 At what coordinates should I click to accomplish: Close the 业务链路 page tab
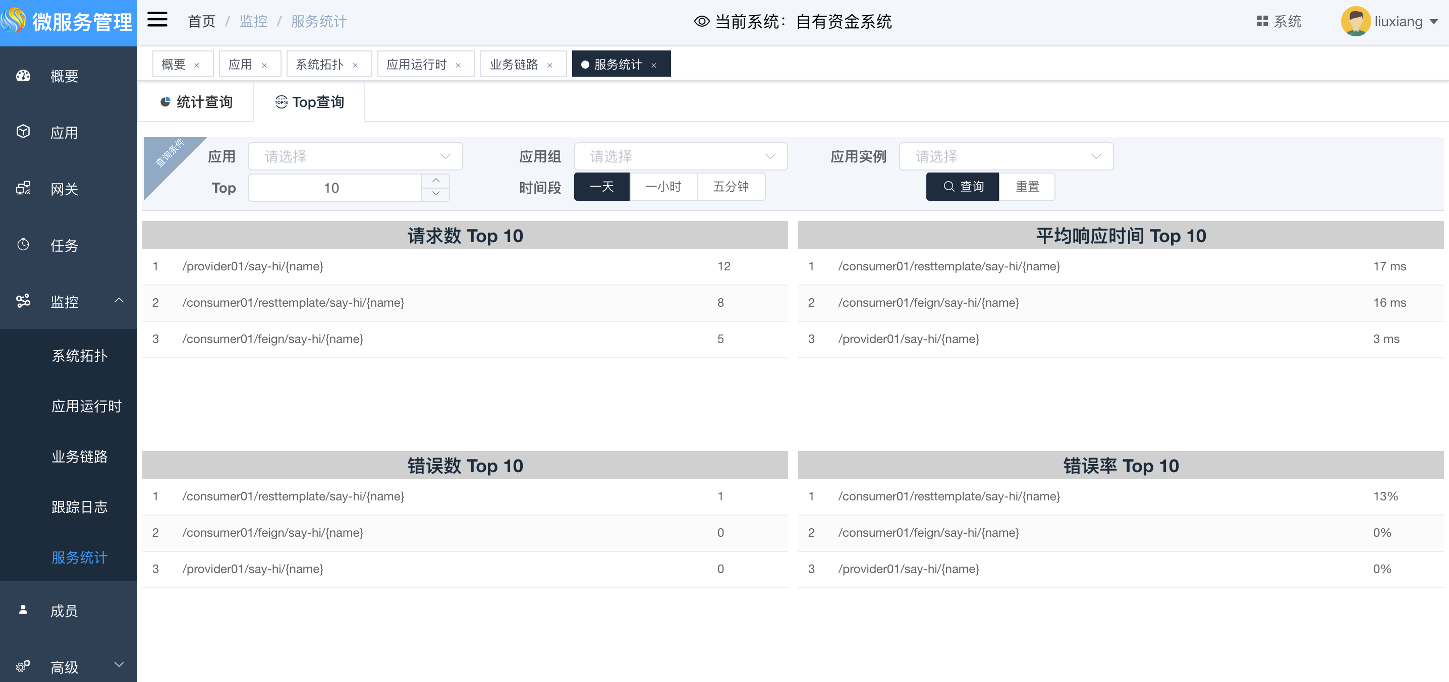549,65
